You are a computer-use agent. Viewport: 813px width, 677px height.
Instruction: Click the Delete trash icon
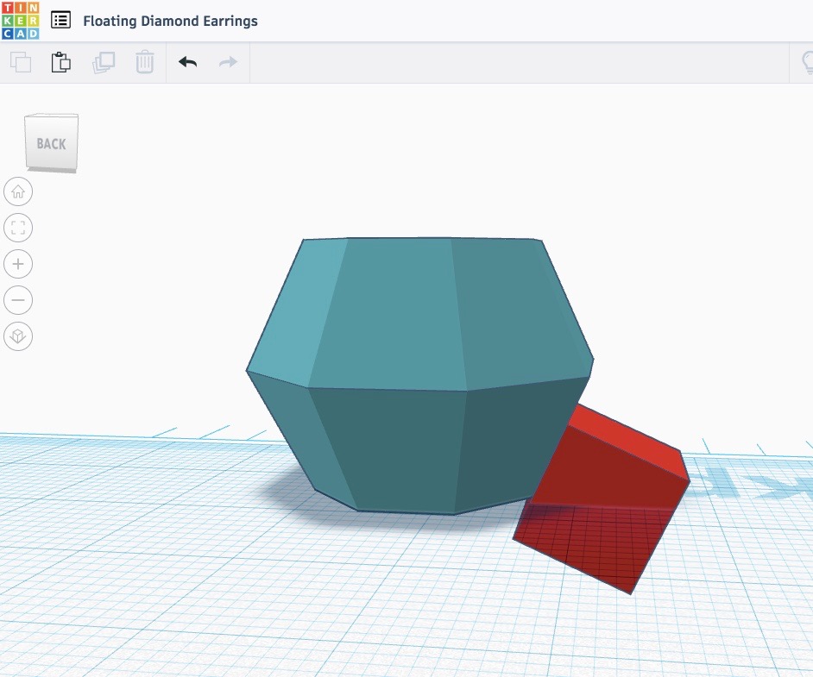pyautogui.click(x=145, y=62)
